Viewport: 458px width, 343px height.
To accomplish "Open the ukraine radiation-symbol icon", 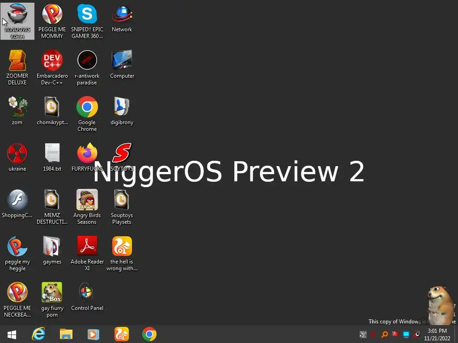I will 17,157.
